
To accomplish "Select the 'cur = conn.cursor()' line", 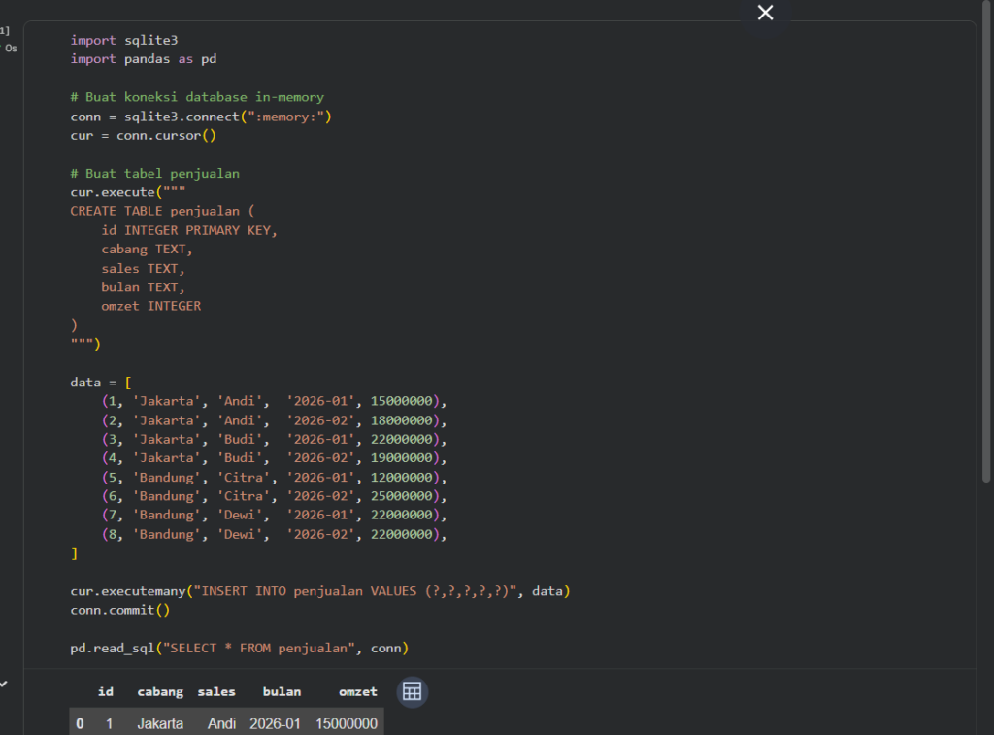I will [x=144, y=135].
